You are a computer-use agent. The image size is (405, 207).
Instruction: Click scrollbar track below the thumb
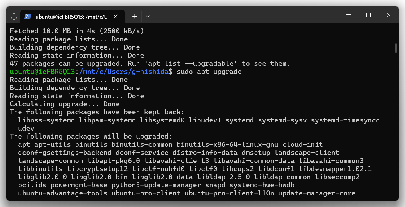pyautogui.click(x=396, y=130)
